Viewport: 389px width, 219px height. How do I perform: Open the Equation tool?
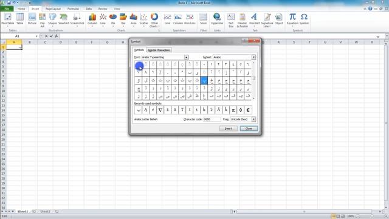(292, 19)
